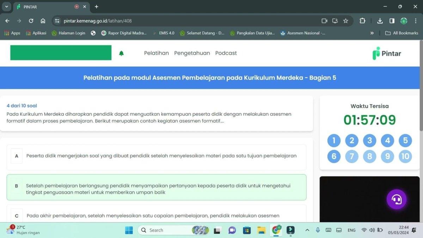Click the purple support headset icon

click(397, 199)
